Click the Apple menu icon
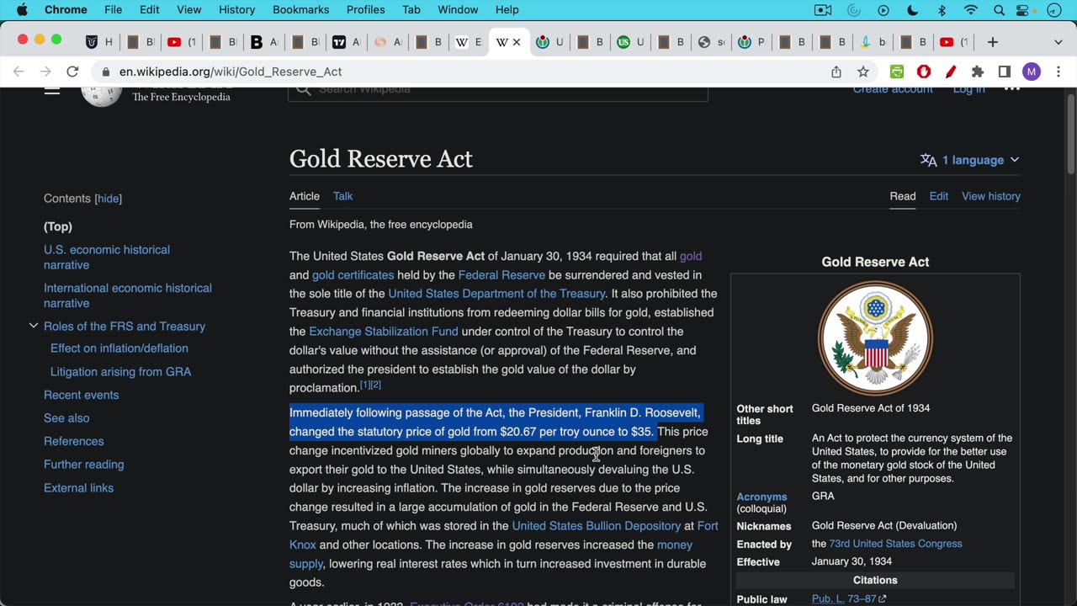The height and width of the screenshot is (606, 1077). click(22, 9)
